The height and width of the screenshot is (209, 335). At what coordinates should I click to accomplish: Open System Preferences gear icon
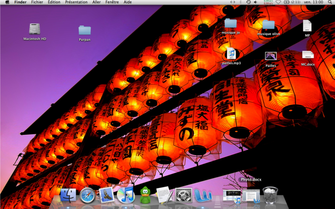184,196
